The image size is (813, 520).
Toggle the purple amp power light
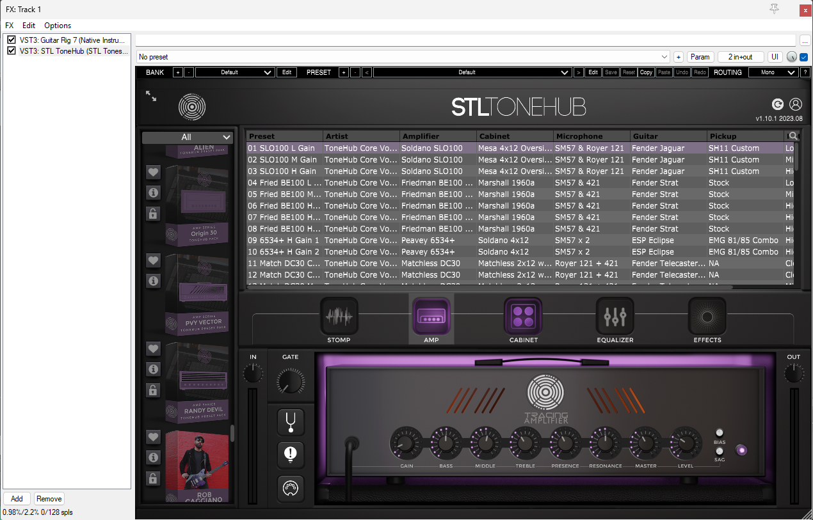(x=741, y=450)
